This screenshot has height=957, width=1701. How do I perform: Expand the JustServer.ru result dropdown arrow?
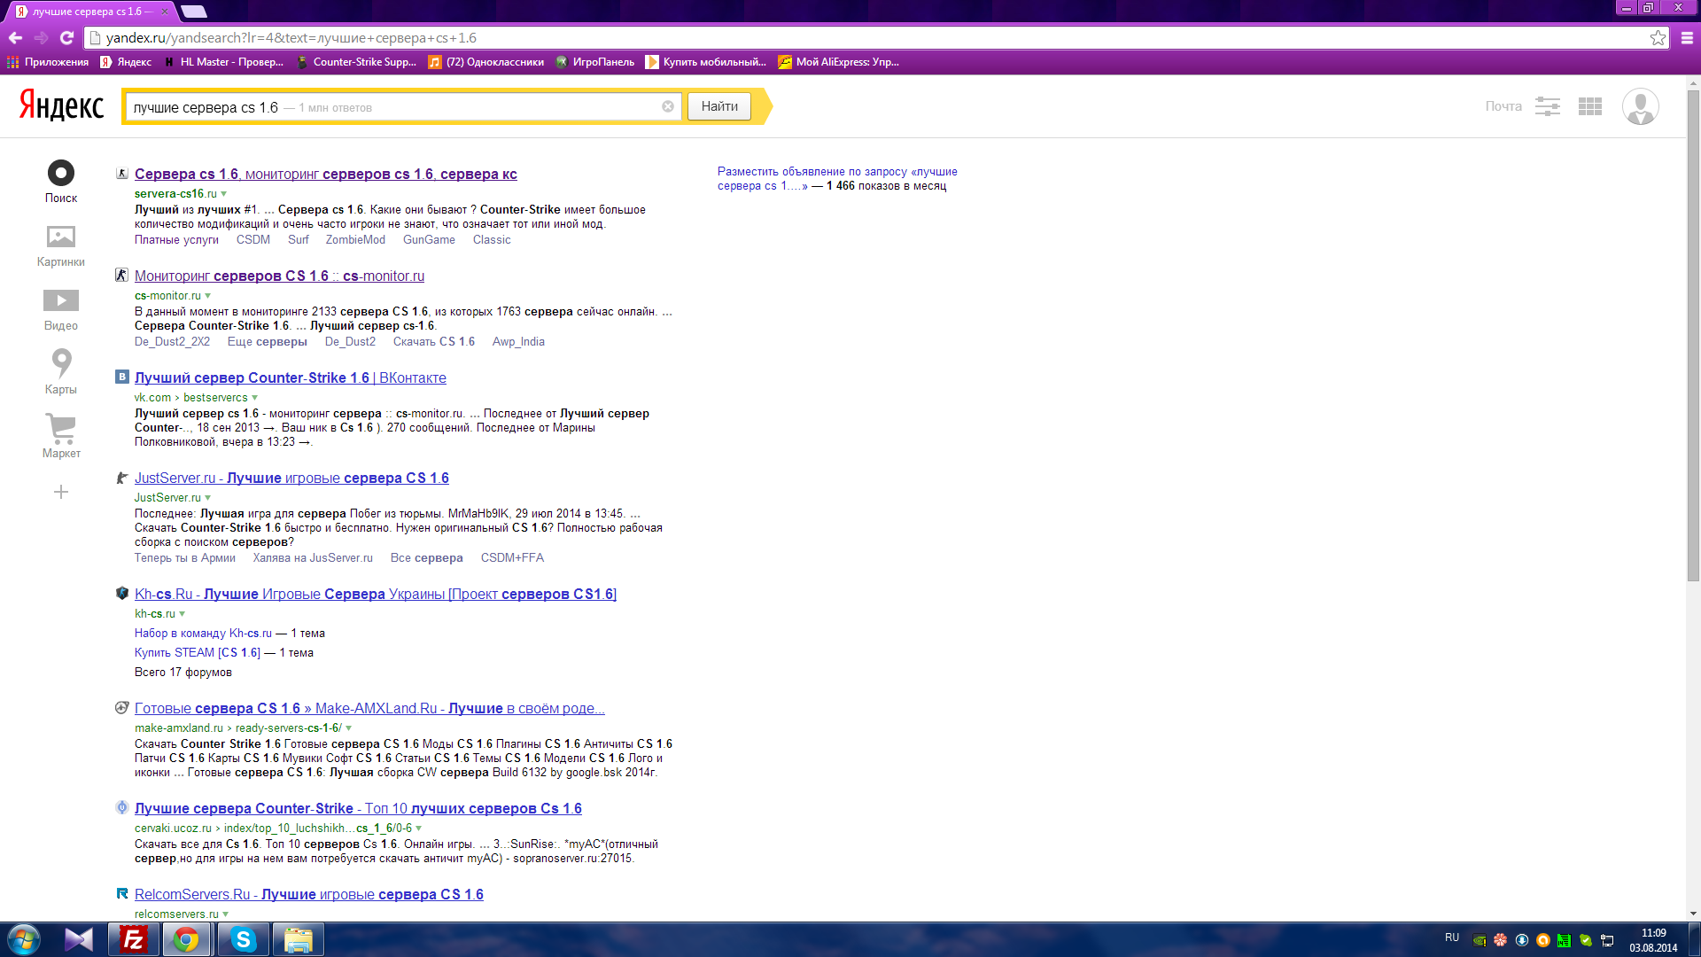tap(208, 498)
